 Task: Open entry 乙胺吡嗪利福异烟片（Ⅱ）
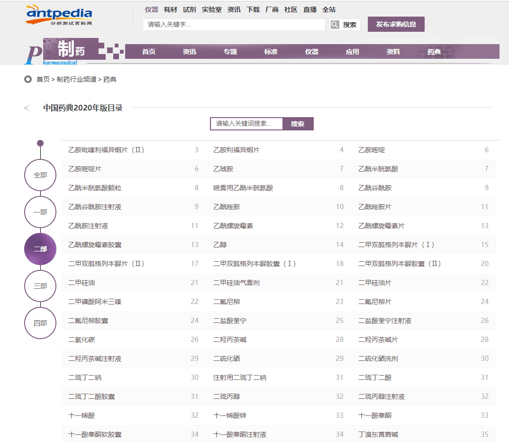107,150
